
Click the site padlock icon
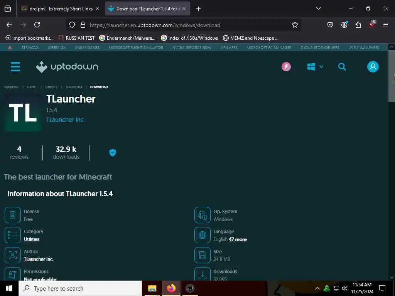pyautogui.click(x=83, y=25)
